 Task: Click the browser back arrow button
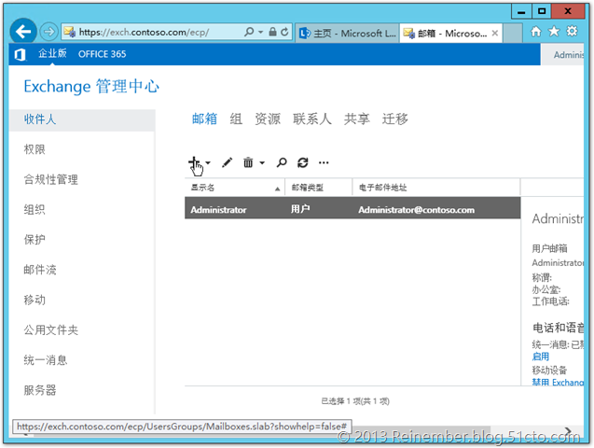(x=24, y=31)
